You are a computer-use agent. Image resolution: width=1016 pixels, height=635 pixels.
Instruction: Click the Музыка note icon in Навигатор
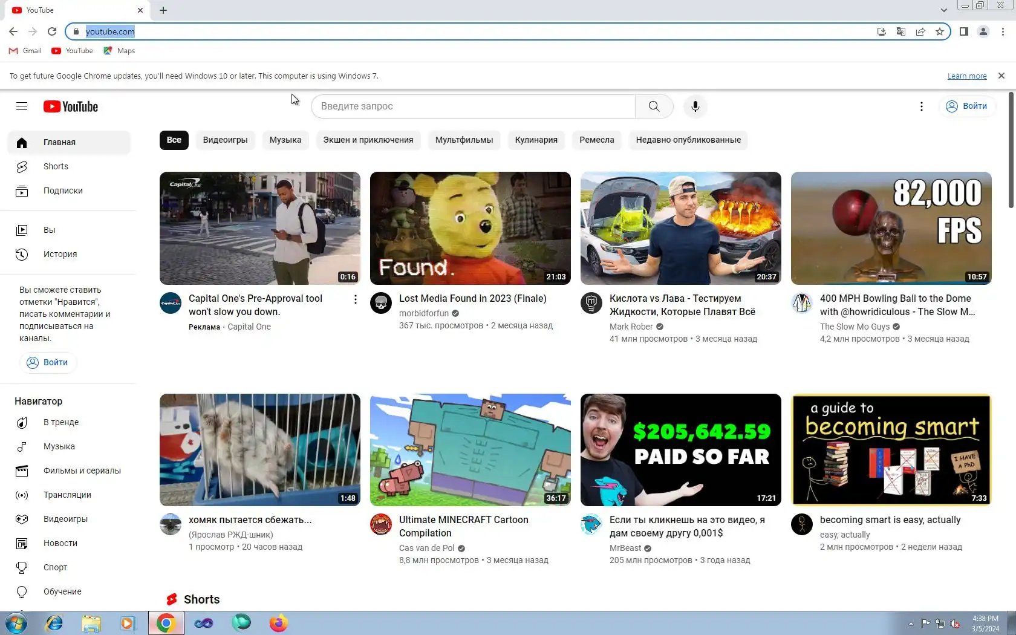click(x=22, y=446)
